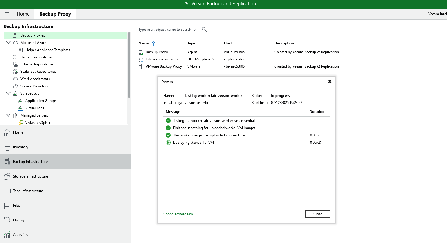Open the hamburger main menu
447x243 pixels.
click(7, 14)
